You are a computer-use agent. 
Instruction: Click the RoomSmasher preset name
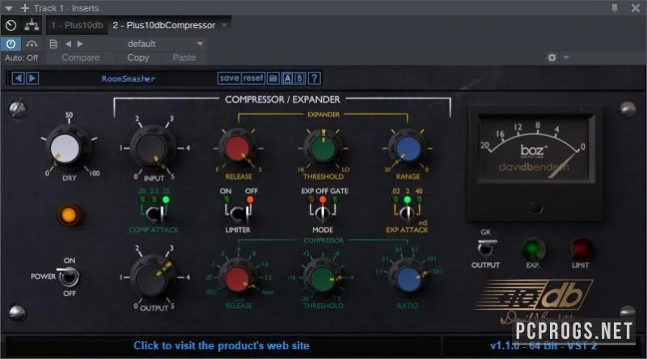pos(129,78)
